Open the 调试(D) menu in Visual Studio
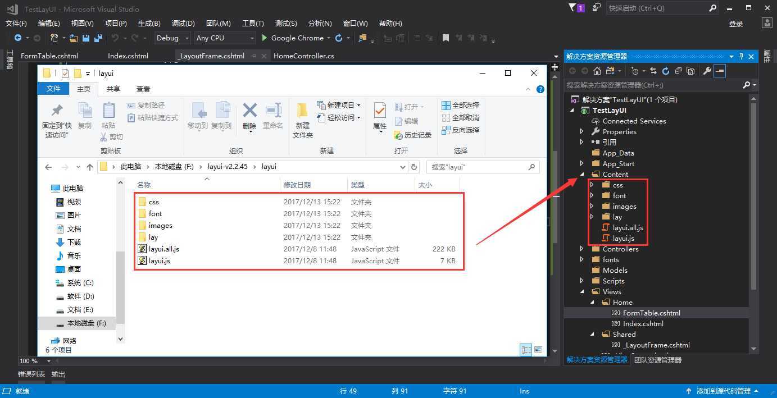This screenshot has width=777, height=398. (x=183, y=24)
